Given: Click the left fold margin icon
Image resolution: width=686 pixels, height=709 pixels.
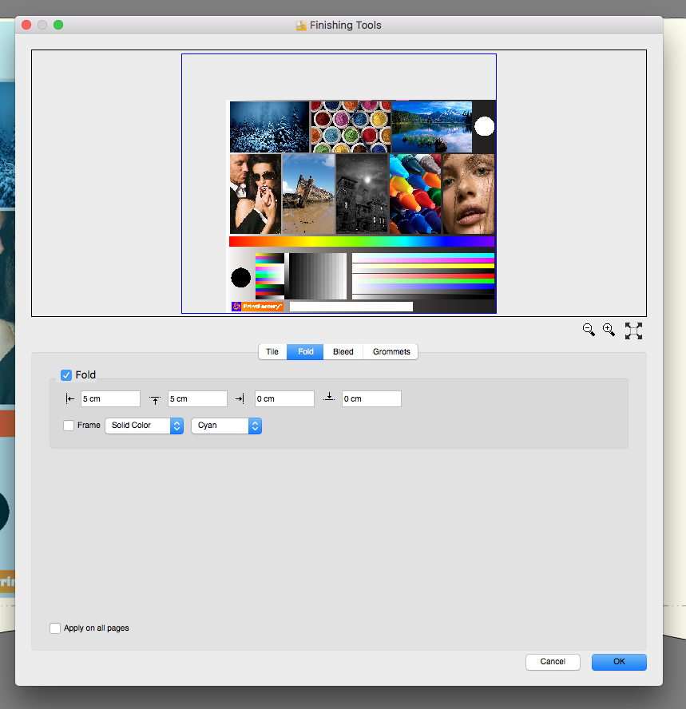Looking at the screenshot, I should click(x=69, y=399).
